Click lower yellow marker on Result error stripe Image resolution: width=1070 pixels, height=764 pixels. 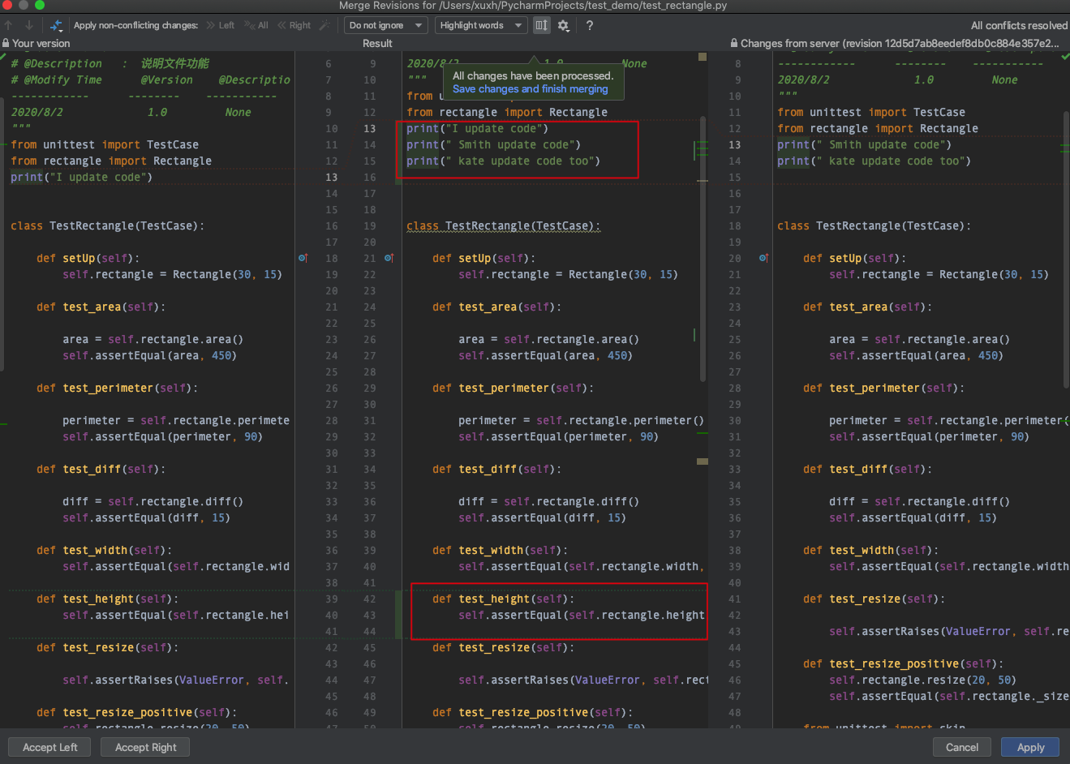[x=703, y=461]
